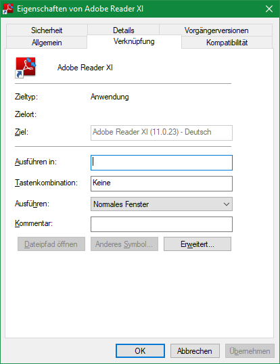Screen dimensions: 280x364
Task: Click the Zielort label
Action: [x=26, y=114]
